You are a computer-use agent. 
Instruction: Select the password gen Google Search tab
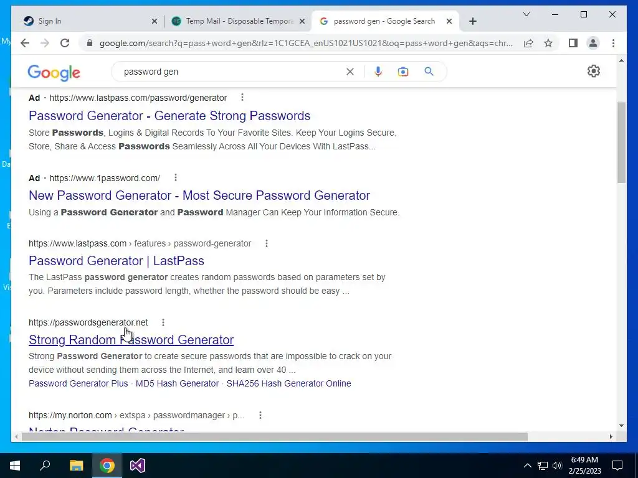384,21
